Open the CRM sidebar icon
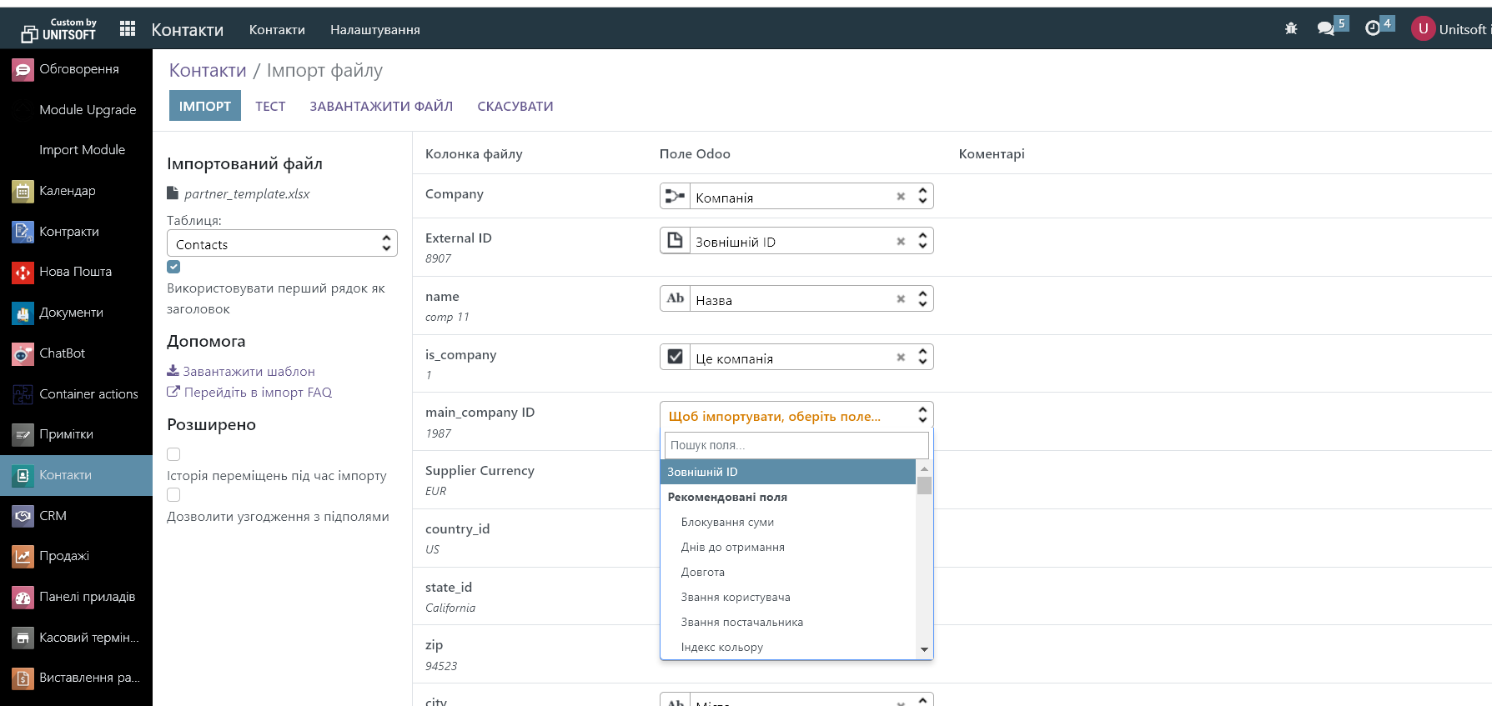Screen dimensions: 1492x706 click(x=23, y=516)
